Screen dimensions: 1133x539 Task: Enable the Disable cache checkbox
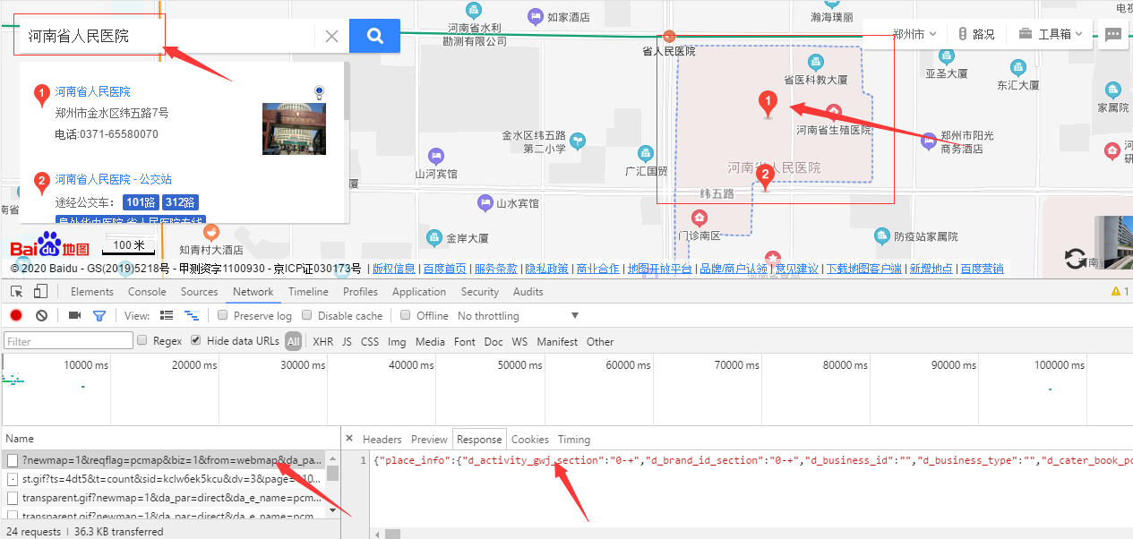point(306,315)
